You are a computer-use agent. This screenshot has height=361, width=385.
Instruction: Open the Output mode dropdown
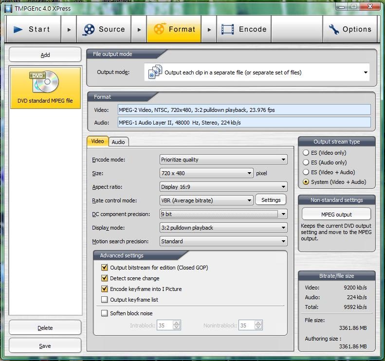pyautogui.click(x=257, y=72)
